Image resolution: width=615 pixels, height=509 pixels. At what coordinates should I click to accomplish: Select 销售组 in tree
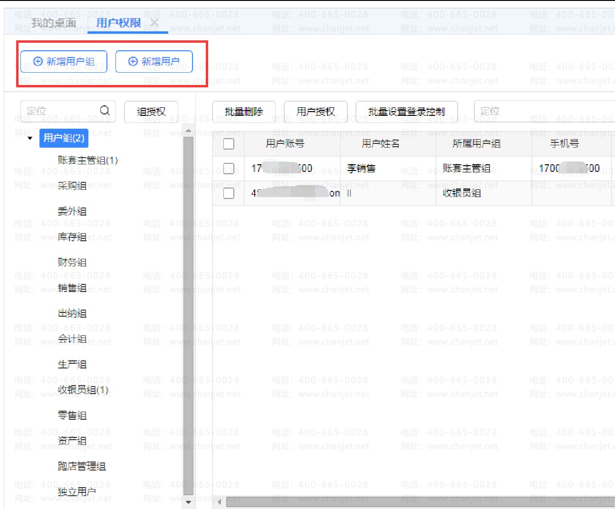point(72,288)
